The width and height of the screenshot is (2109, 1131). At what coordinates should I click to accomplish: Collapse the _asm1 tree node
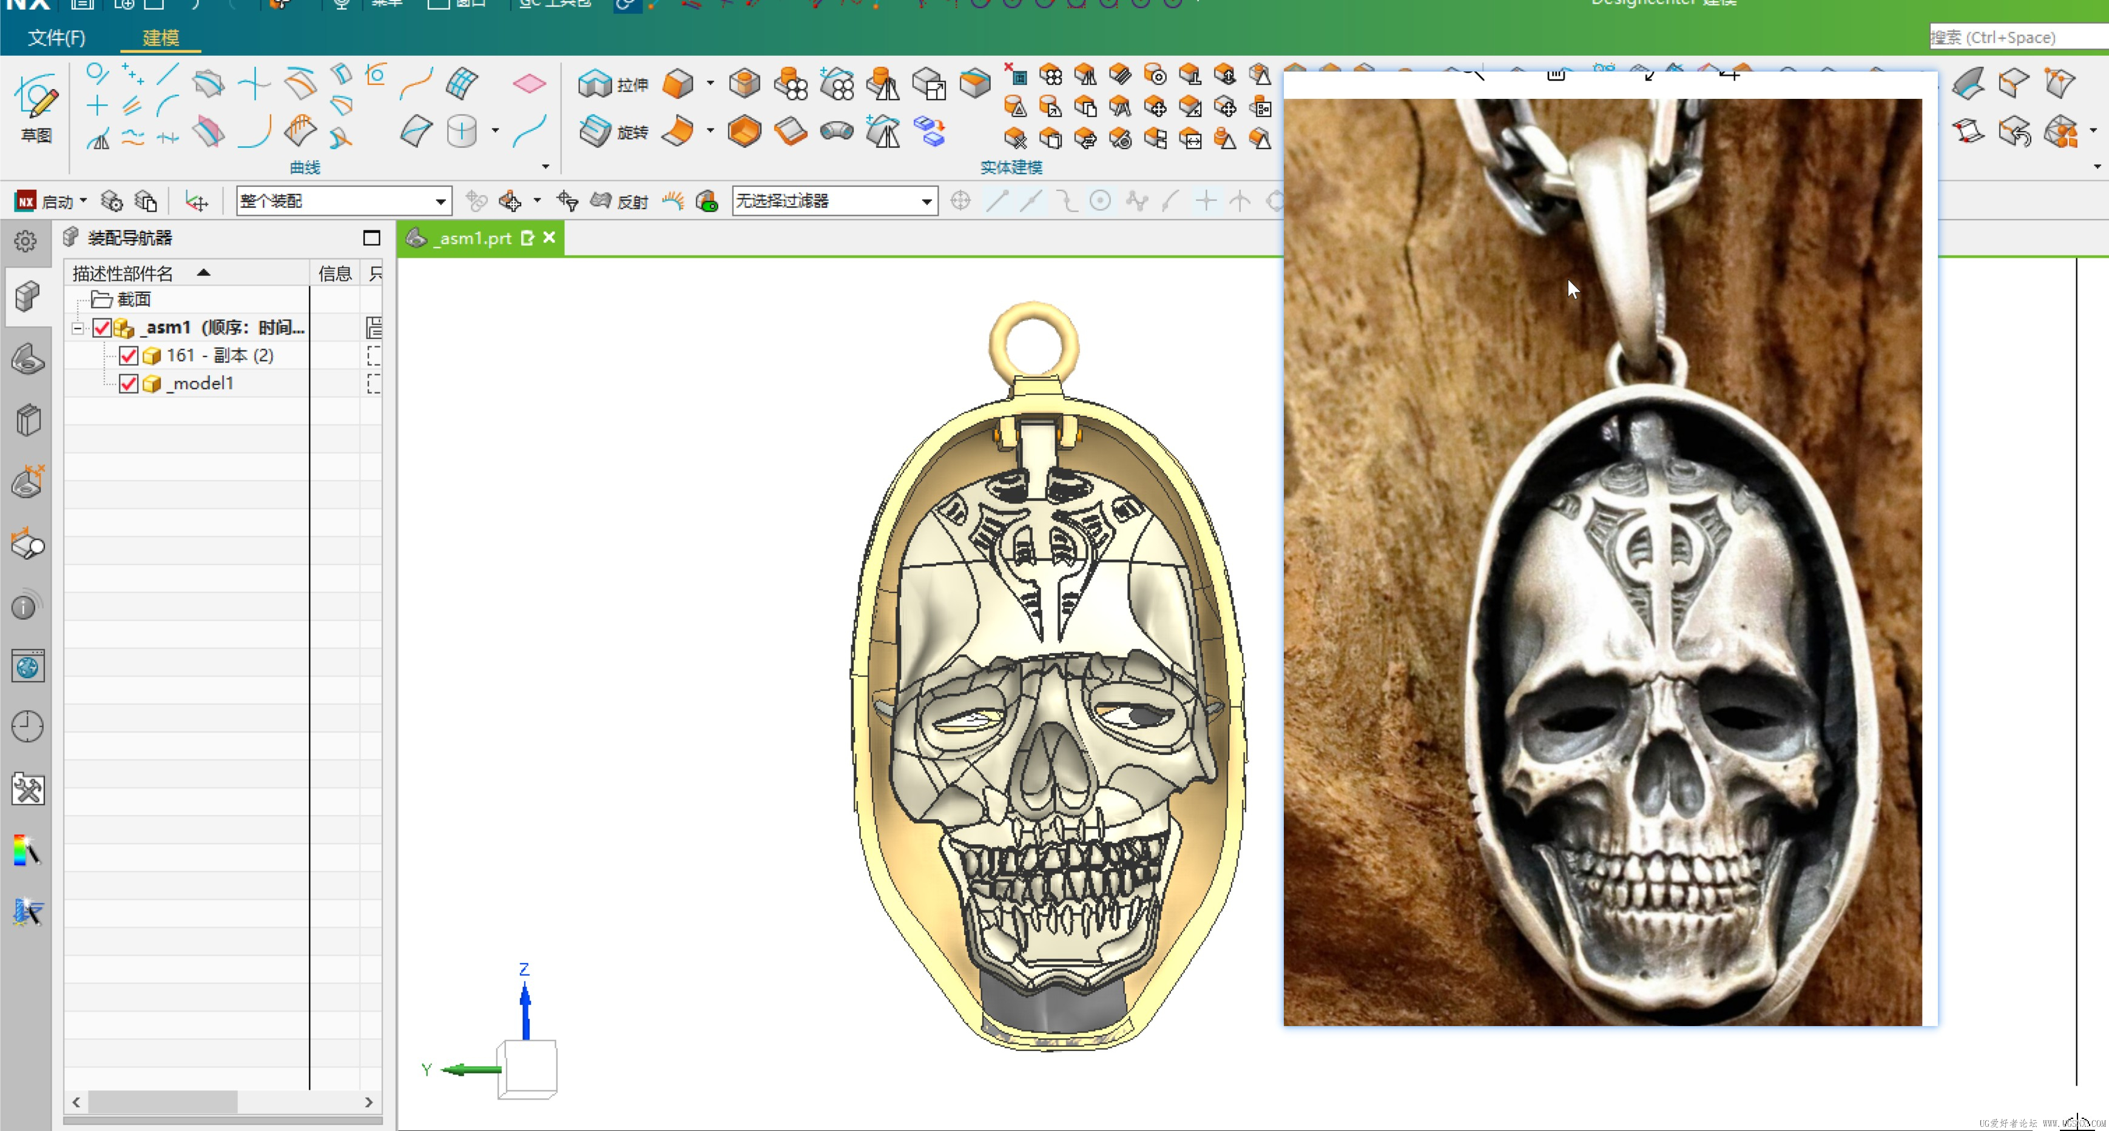[78, 328]
